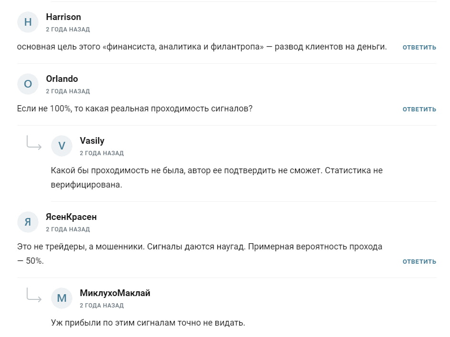450x337 pixels.
Task: Click the timestamp under ЯсенКрасен
Action: [68, 229]
